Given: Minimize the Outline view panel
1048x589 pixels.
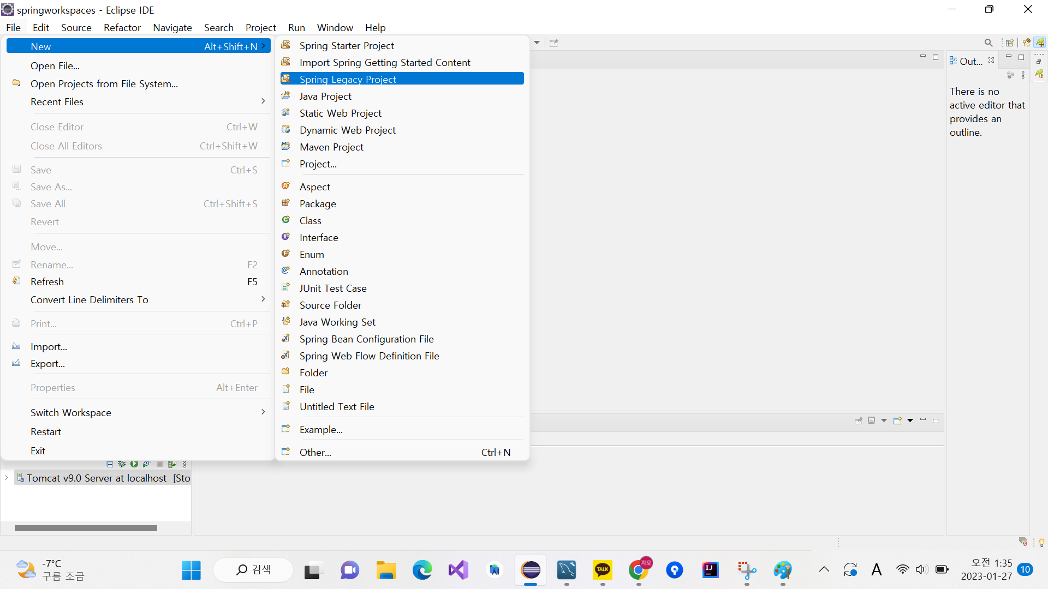Looking at the screenshot, I should coord(1009,57).
